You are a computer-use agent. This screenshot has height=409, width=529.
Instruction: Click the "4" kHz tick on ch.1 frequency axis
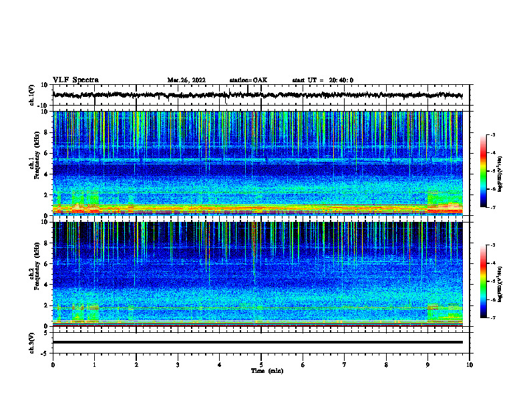(x=46, y=174)
